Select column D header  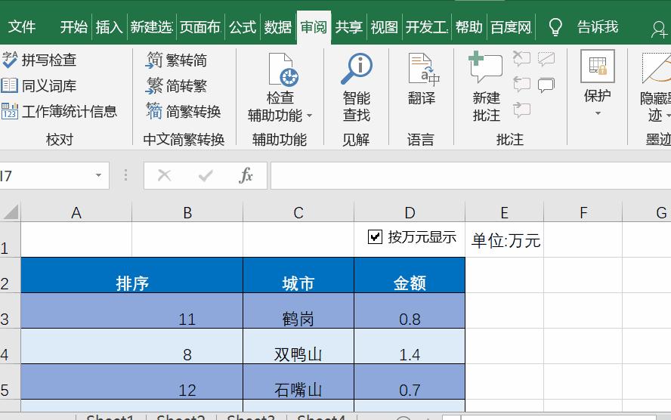[410, 212]
